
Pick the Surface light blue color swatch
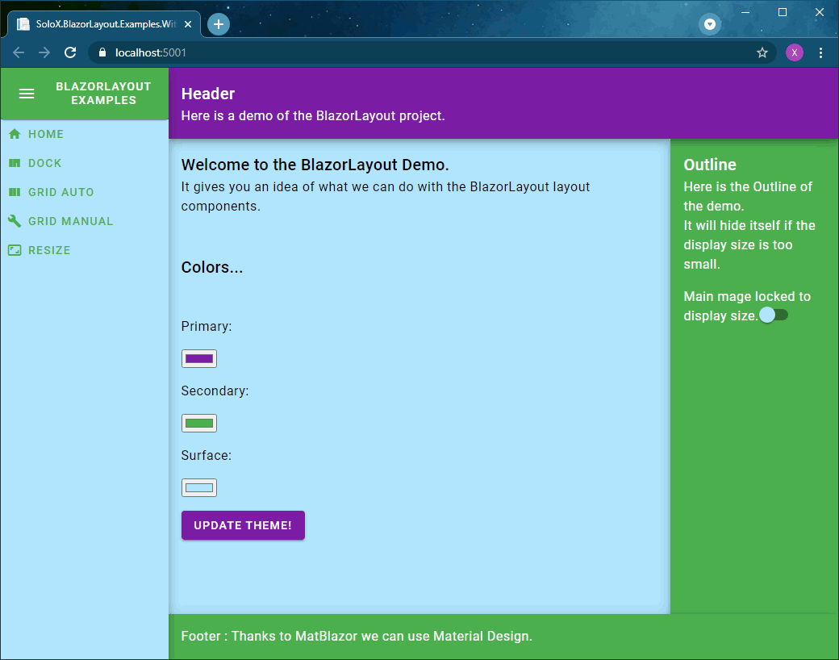(199, 487)
